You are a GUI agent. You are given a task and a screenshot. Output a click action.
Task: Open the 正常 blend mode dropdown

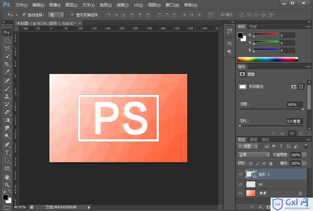pyautogui.click(x=254, y=155)
